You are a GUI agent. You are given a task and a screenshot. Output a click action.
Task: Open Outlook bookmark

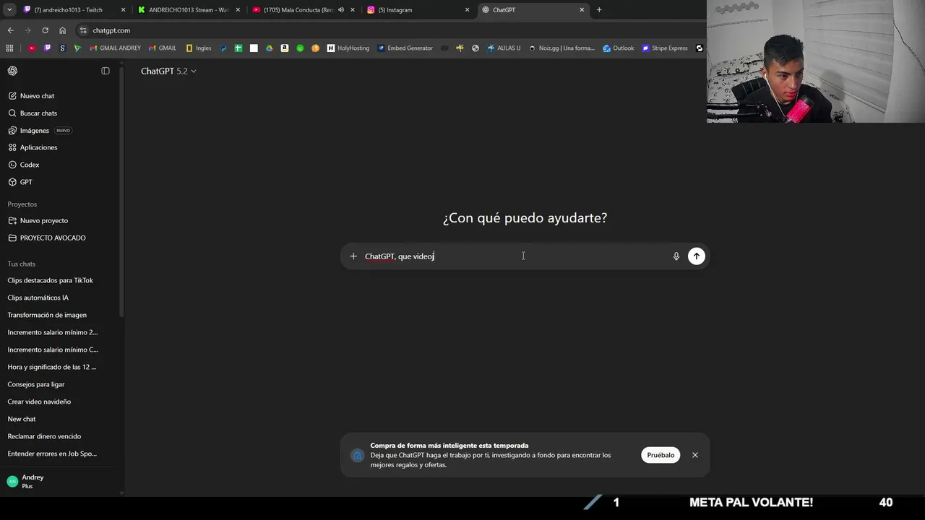[618, 48]
